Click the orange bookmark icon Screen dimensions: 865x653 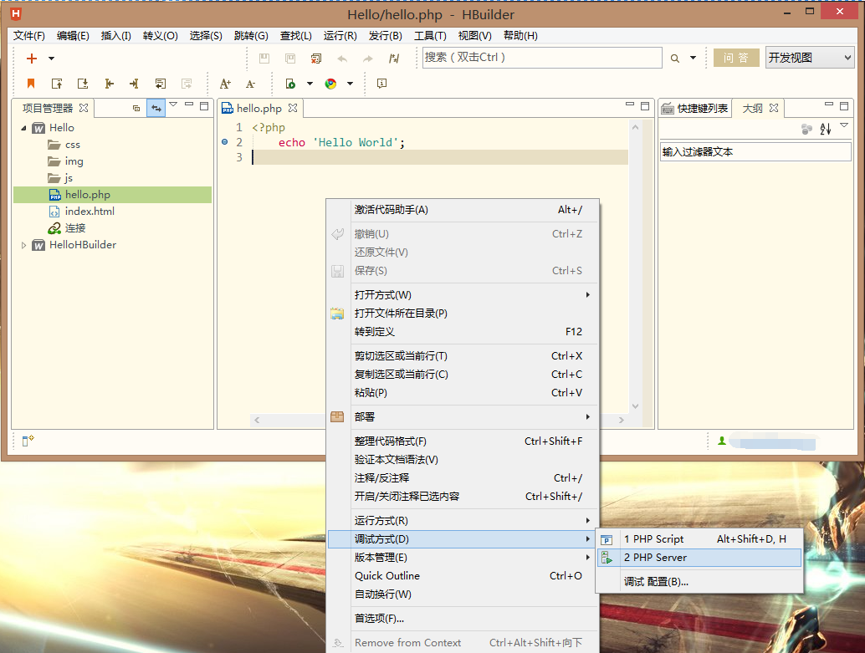coord(31,84)
